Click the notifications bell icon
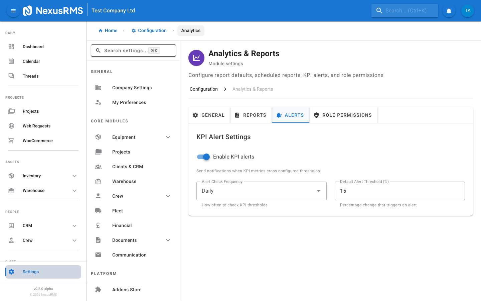Viewport: 481px width, 301px height. pyautogui.click(x=449, y=11)
